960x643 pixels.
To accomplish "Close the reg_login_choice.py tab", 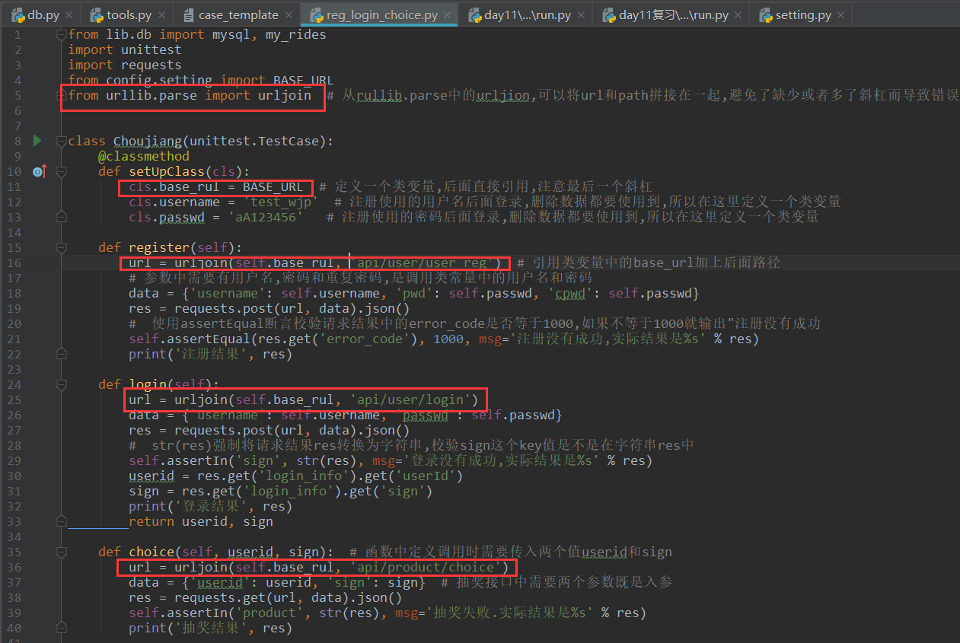I will (448, 15).
